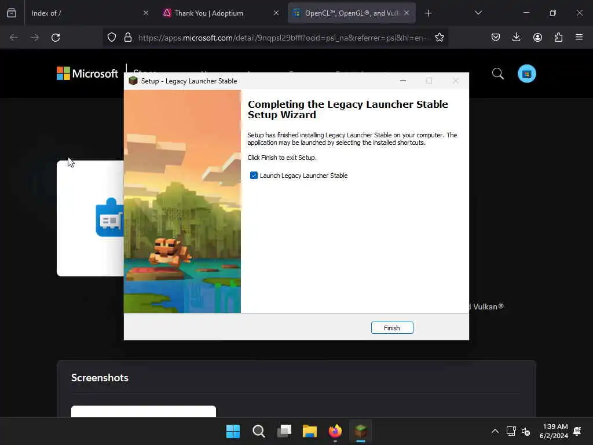Close the Adoptium tab
593x445 pixels.
(276, 13)
